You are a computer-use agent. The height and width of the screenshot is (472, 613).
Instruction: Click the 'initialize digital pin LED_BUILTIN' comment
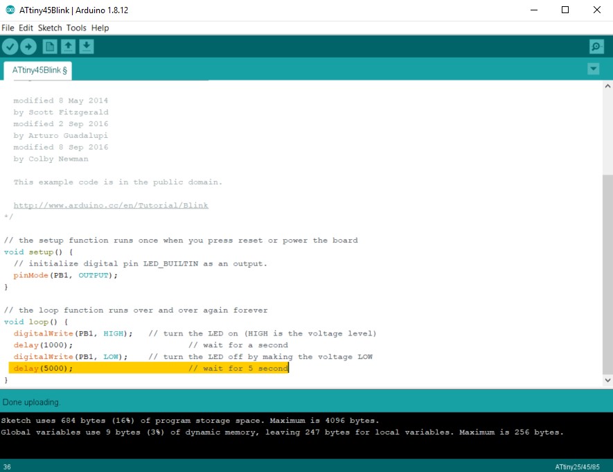point(141,263)
